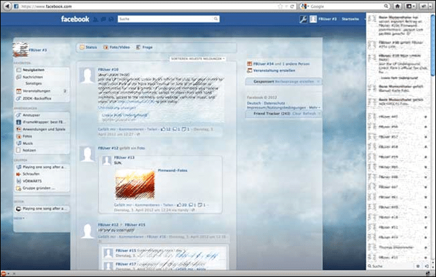
Task: Open the Pinnwand-Fotos album link
Action: (x=172, y=170)
